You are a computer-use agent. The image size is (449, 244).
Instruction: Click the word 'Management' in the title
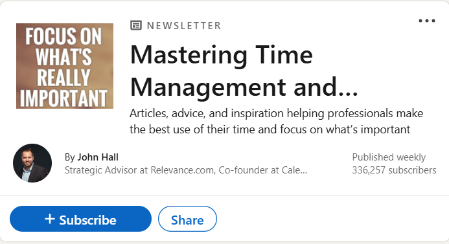[x=209, y=87]
